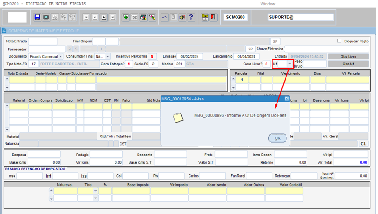
Task: Click the Execute Query icon
Action: pos(72,17)
